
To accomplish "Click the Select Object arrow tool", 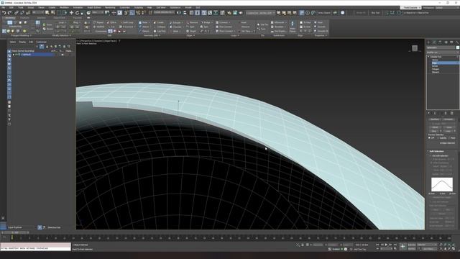I will tap(47, 13).
